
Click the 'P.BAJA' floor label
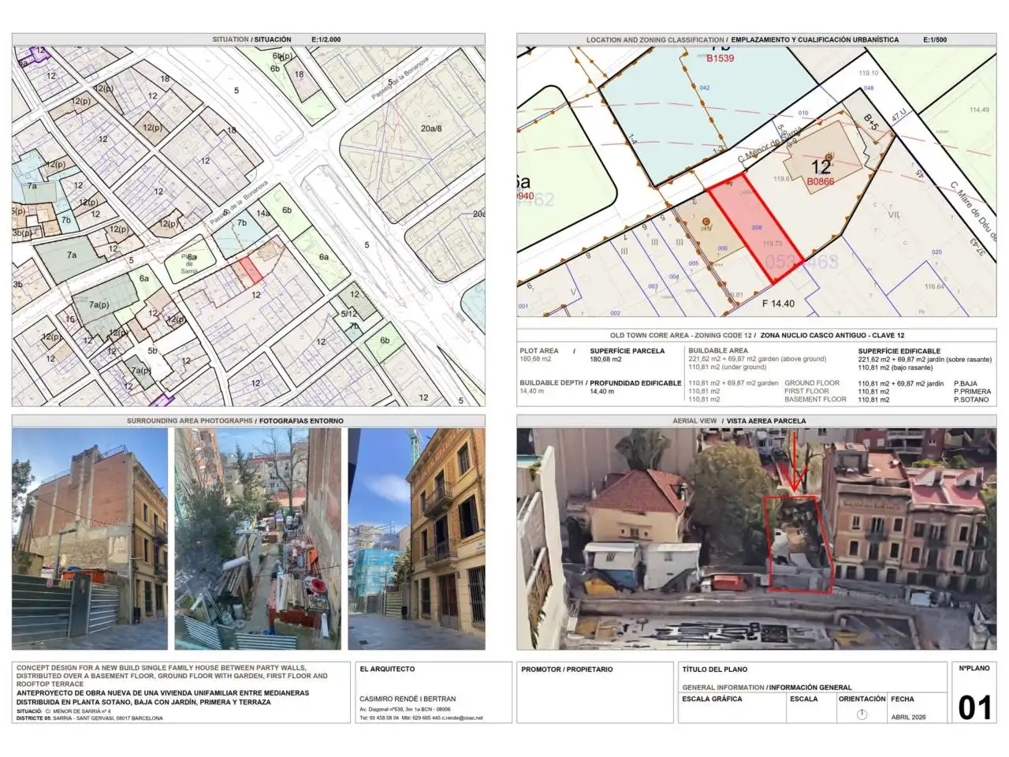[966, 383]
